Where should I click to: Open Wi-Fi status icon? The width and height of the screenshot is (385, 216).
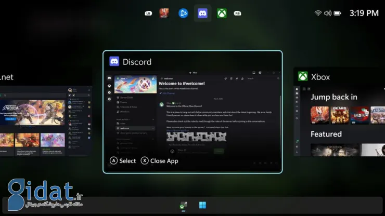pos(318,13)
